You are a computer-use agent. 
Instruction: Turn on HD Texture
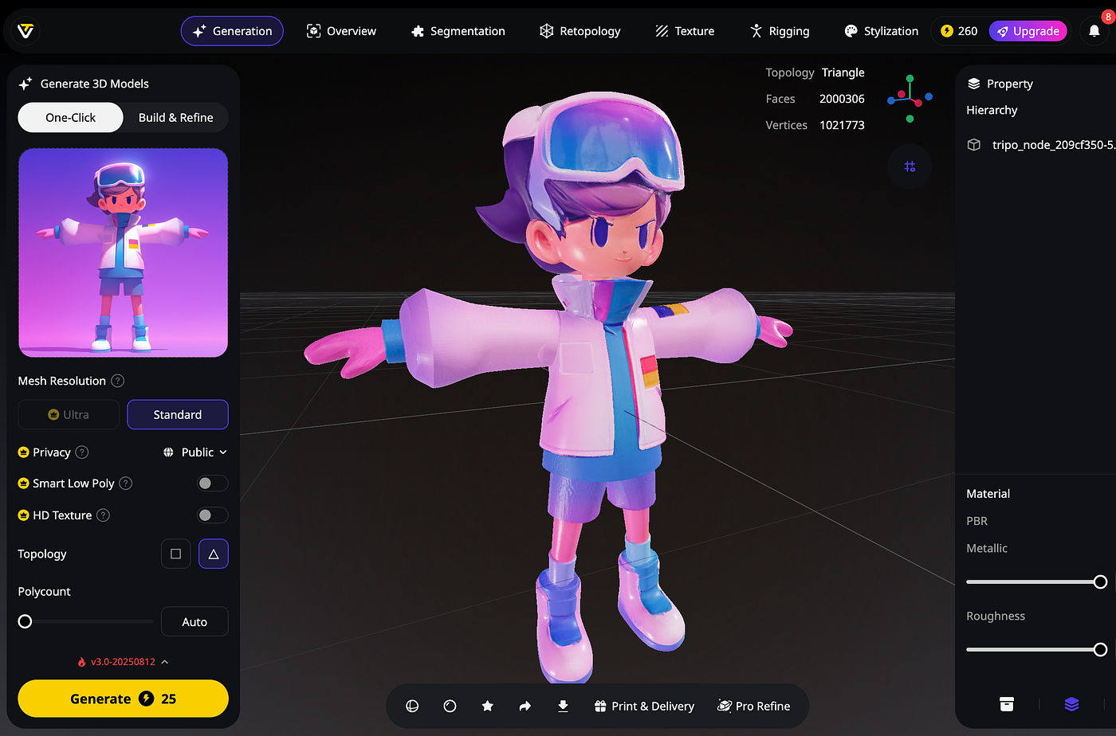tap(211, 515)
